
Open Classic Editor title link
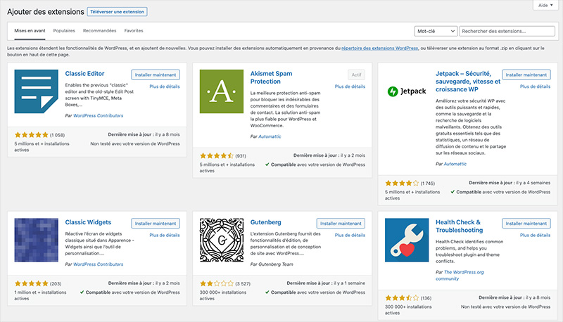point(84,74)
